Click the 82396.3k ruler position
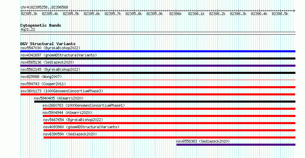 [238, 14]
